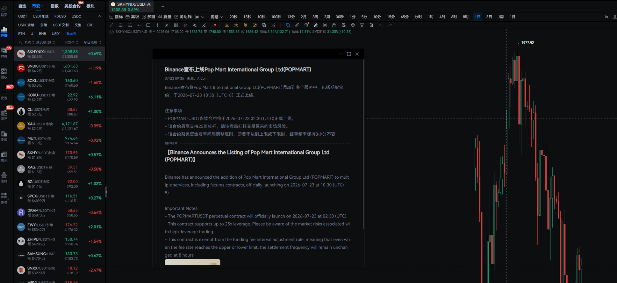Select SNDK/USDT perpetual in the list
Image resolution: width=617 pixels, height=283 pixels.
point(59,68)
